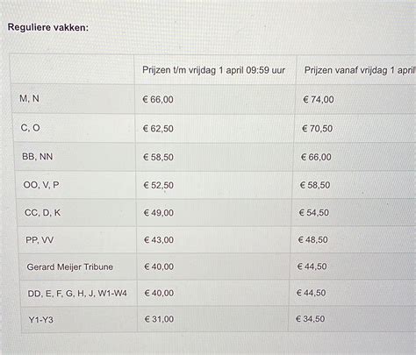Select the € 66,00 price for M, N

pos(158,99)
